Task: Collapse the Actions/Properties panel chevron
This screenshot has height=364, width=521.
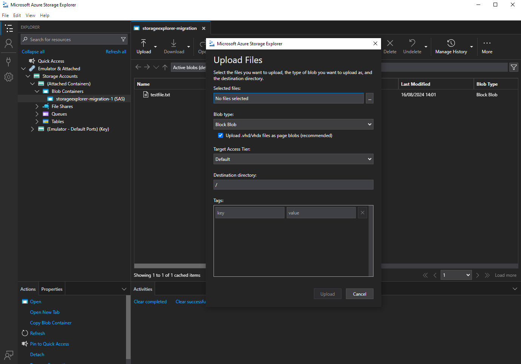Action: [124, 289]
